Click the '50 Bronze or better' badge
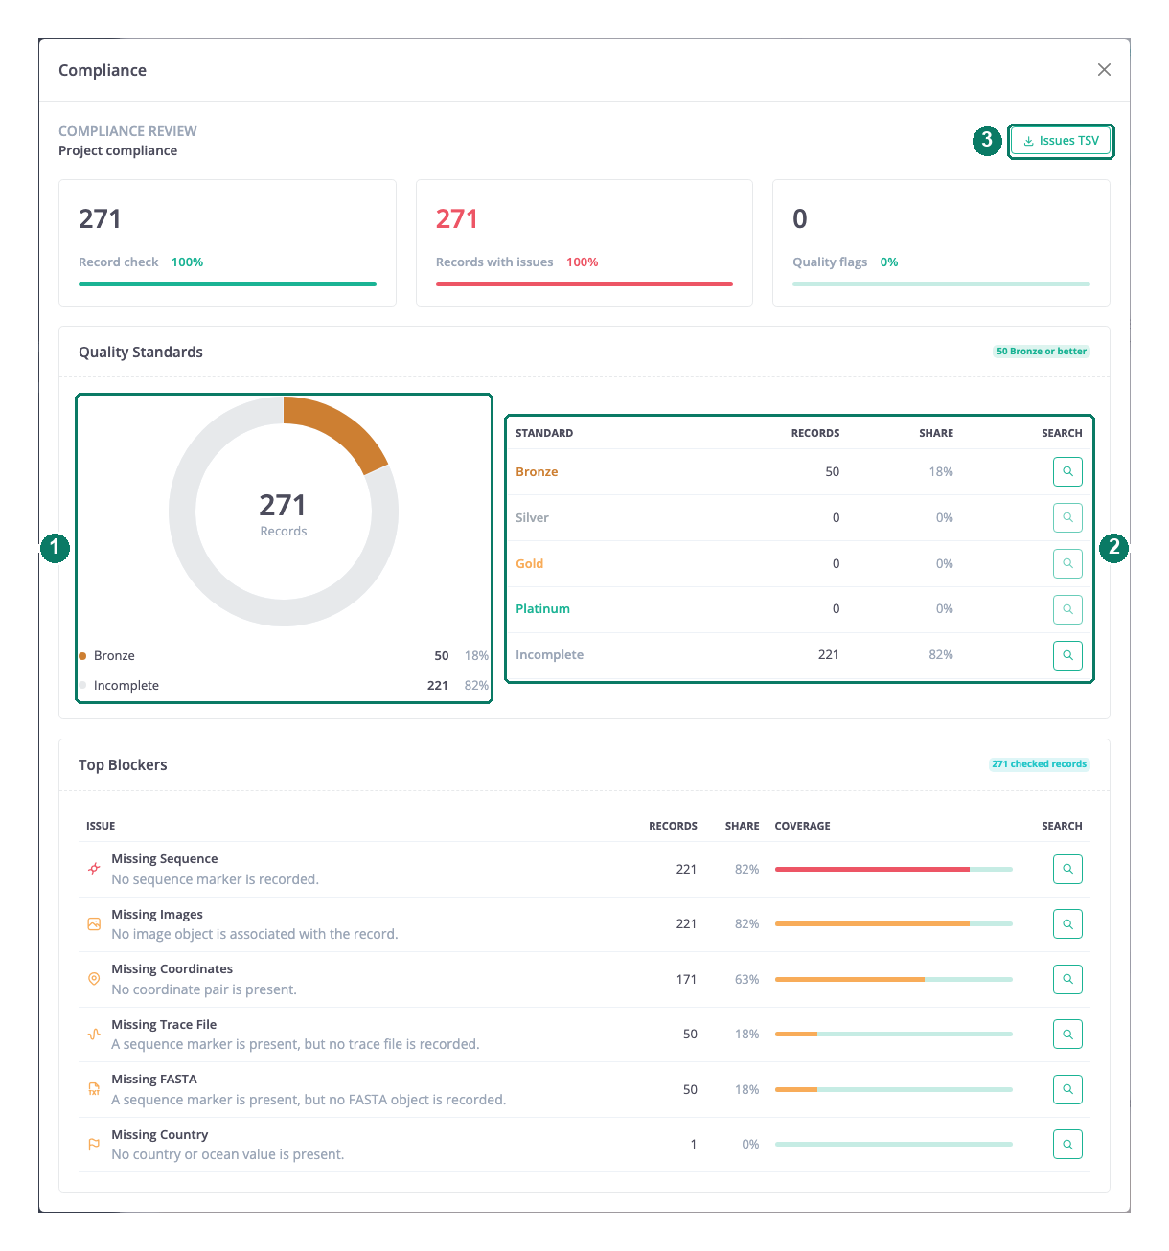Viewport: 1169px width, 1251px height. click(1042, 352)
